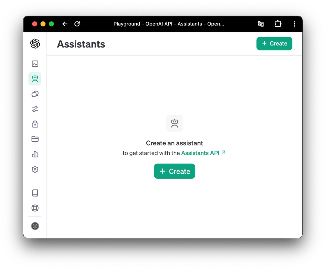Reload the page with the refresh icon
The width and height of the screenshot is (326, 269).
[x=77, y=24]
